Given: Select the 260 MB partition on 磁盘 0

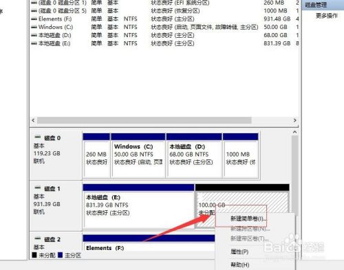Looking at the screenshot, I should (x=96, y=155).
